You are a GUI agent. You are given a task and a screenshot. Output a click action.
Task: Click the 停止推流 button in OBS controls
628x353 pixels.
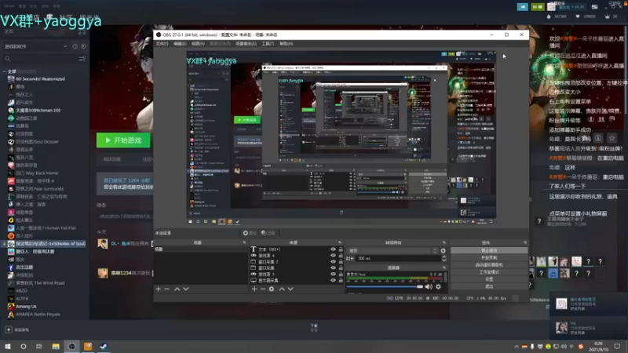489,250
